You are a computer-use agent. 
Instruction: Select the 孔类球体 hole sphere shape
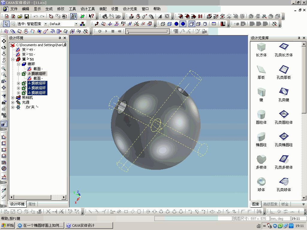[x=284, y=184]
